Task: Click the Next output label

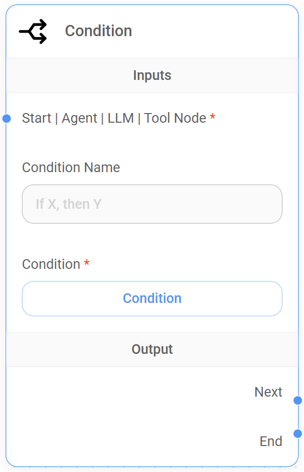Action: (268, 392)
